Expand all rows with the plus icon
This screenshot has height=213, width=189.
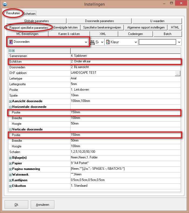click(13, 51)
